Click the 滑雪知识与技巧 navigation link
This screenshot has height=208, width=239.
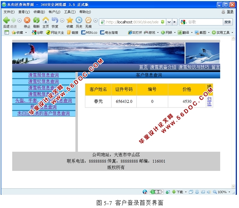[x=194, y=67]
